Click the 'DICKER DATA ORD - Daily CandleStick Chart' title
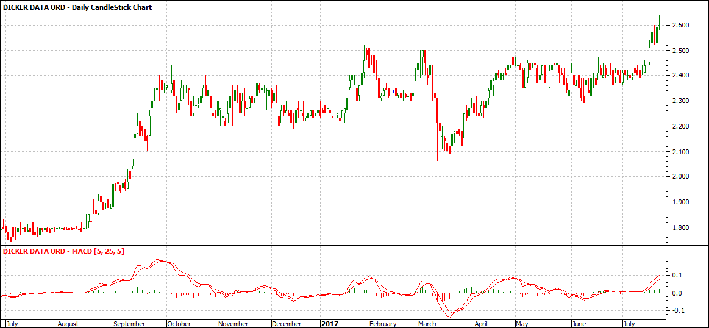This screenshot has height=328, width=709. [x=77, y=7]
